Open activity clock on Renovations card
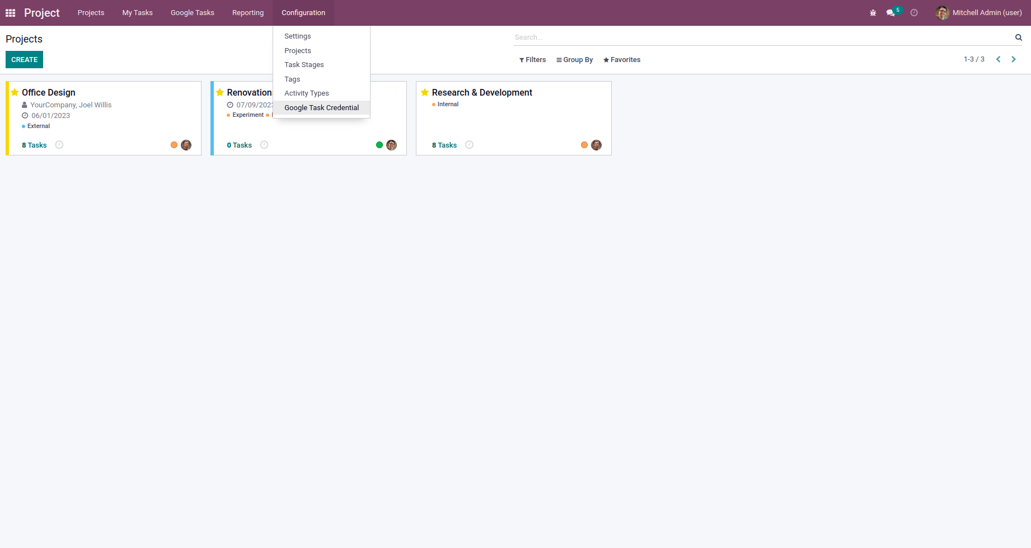The width and height of the screenshot is (1031, 548). click(264, 145)
